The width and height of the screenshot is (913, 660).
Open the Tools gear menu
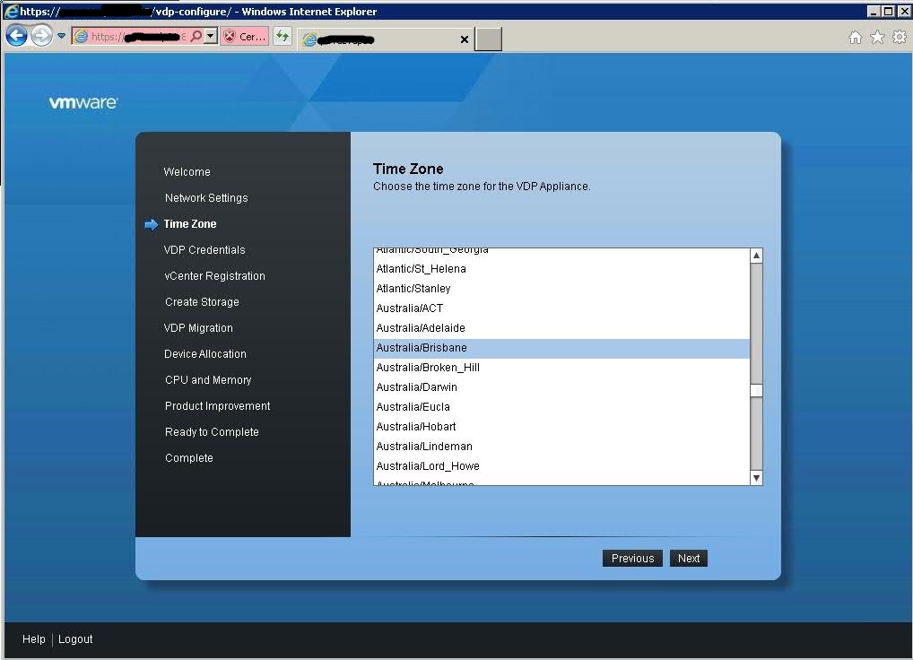[x=899, y=38]
